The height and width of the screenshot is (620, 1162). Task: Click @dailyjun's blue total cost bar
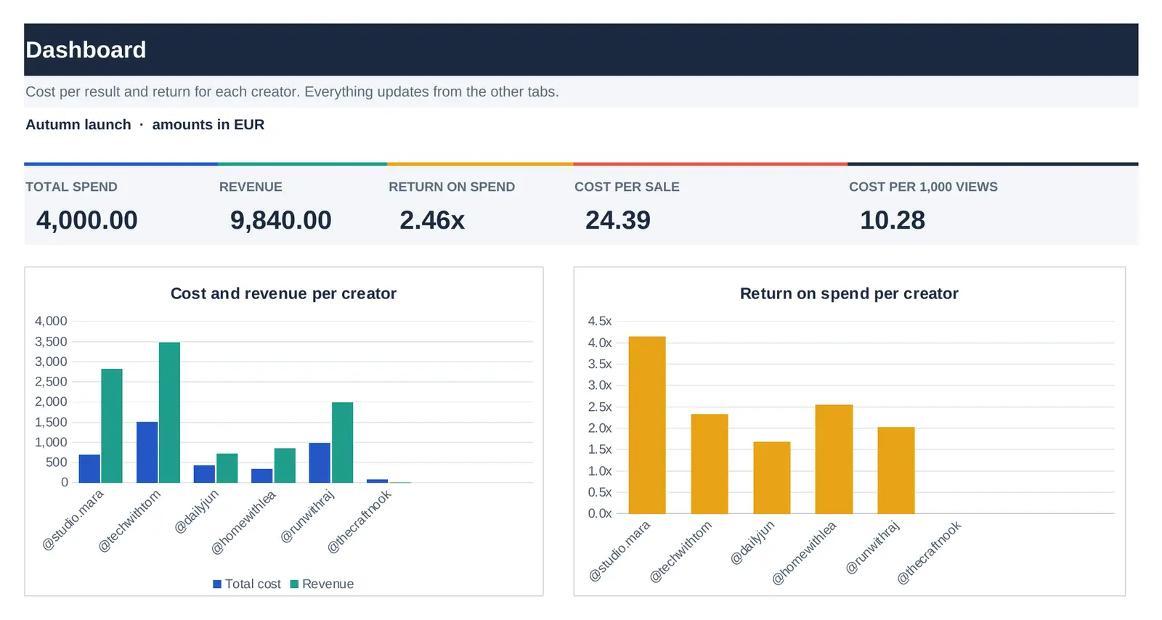click(x=204, y=474)
